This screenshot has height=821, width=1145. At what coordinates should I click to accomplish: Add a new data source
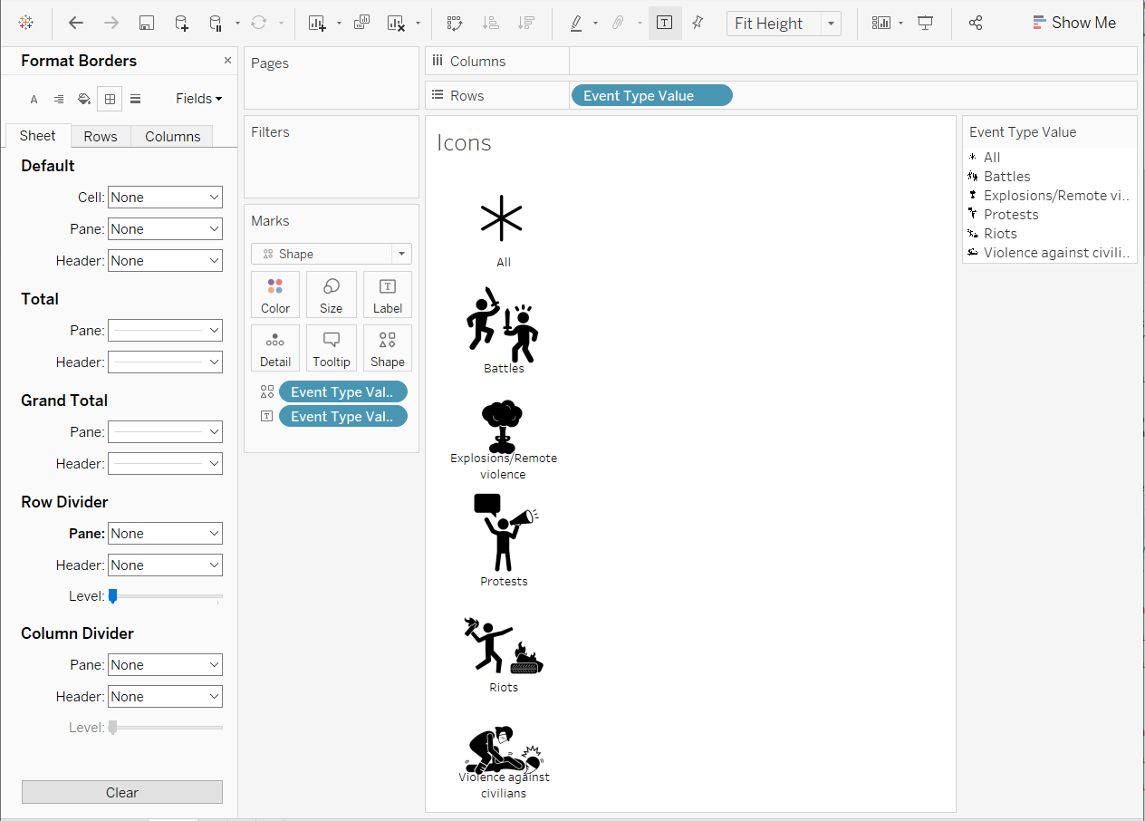point(182,24)
